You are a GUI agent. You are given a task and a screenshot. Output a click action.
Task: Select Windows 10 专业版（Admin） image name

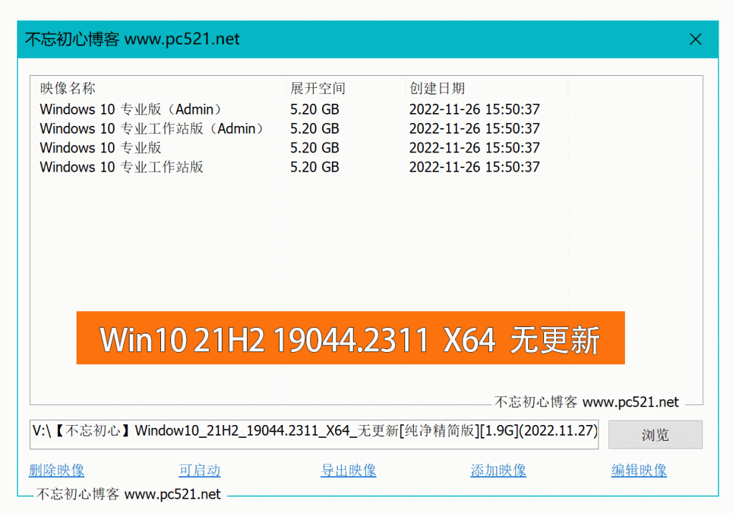tap(131, 109)
